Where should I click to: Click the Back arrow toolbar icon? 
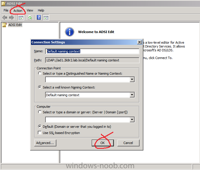5,17
